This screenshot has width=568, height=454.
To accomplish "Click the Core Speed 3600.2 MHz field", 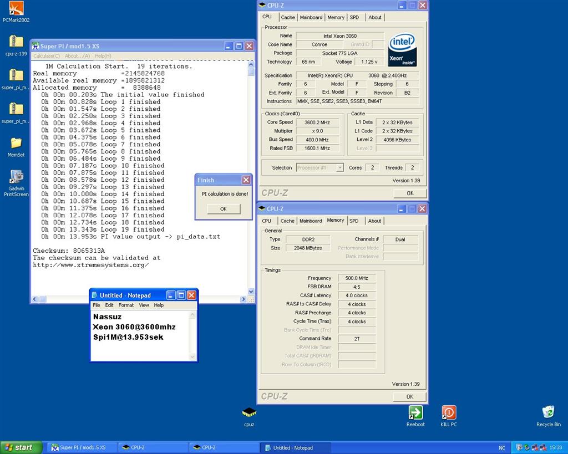I will [317, 123].
